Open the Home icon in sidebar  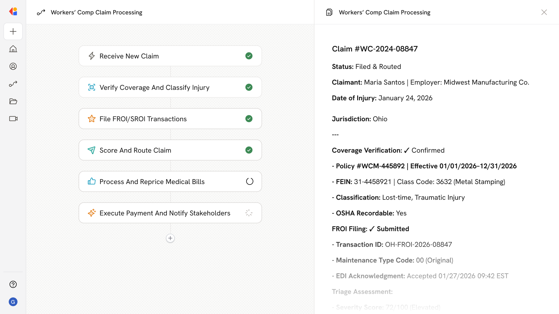pyautogui.click(x=13, y=49)
